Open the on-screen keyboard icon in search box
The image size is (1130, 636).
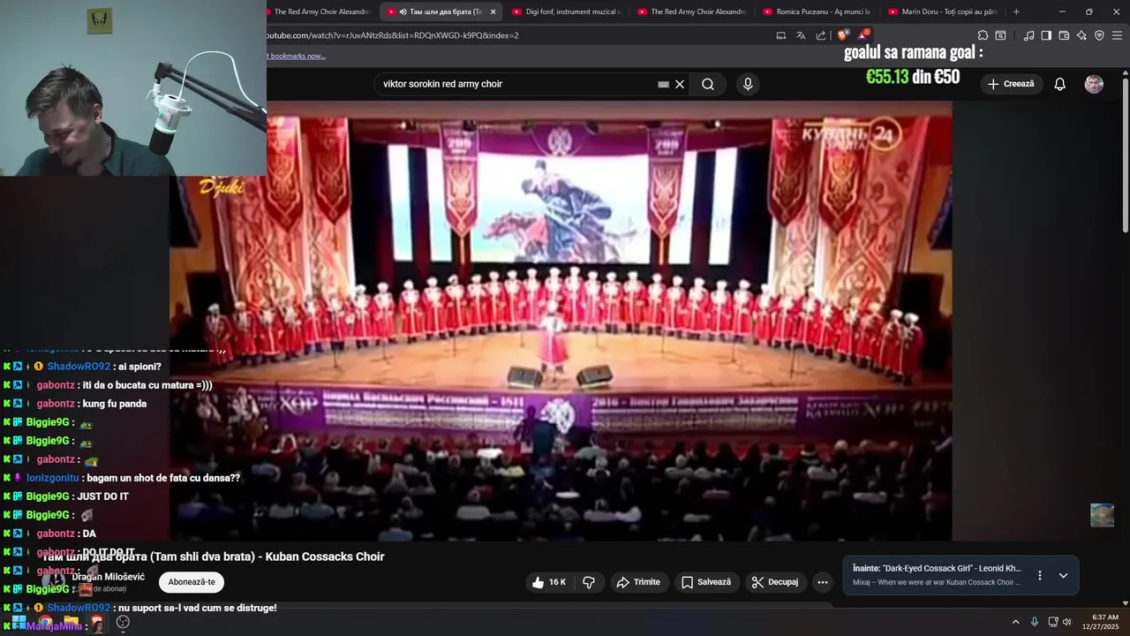click(663, 84)
